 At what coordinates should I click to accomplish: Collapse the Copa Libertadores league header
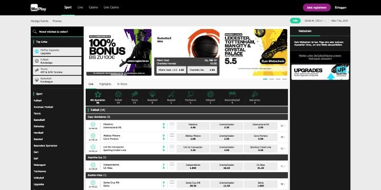187,117
